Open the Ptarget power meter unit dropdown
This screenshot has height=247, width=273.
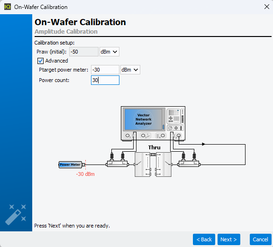(x=130, y=70)
